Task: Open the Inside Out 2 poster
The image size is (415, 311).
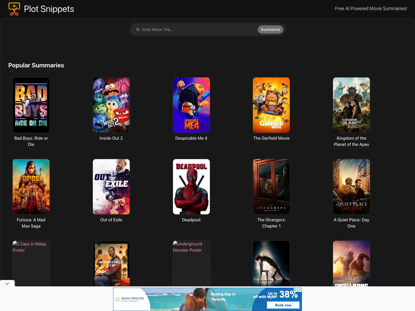Action: [x=111, y=105]
